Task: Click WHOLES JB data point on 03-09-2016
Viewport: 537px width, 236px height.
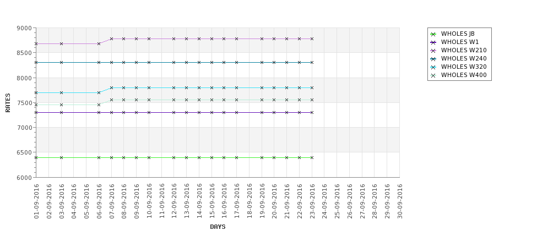Action: coord(61,158)
